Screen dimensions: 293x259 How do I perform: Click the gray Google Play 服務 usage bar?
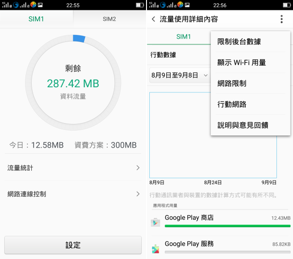(x=228, y=252)
